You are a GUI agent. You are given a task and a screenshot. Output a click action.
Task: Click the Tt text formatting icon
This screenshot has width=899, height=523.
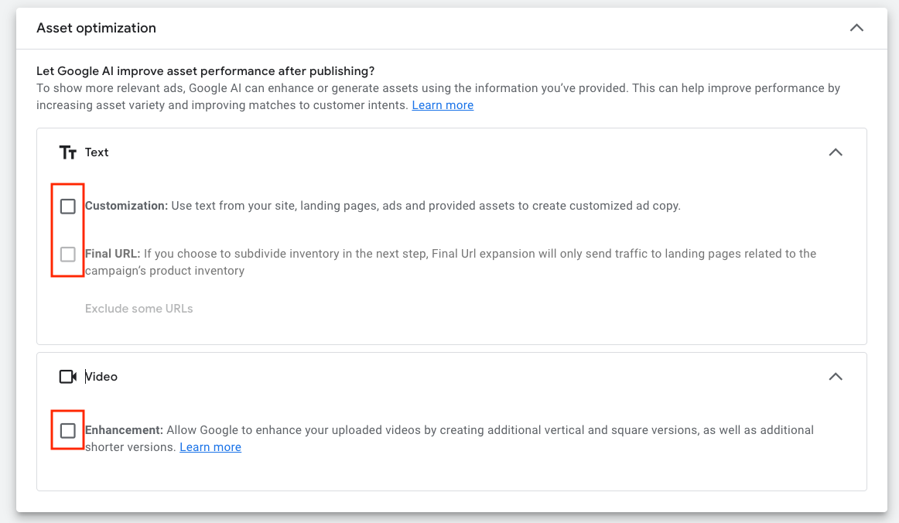(x=68, y=152)
